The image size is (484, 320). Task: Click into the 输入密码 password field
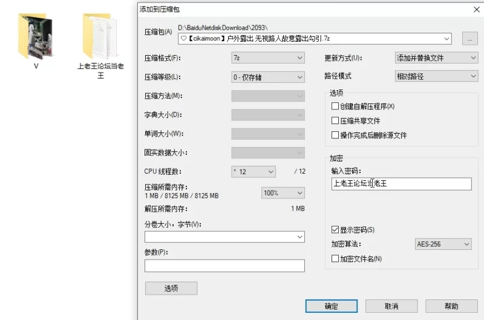click(402, 184)
